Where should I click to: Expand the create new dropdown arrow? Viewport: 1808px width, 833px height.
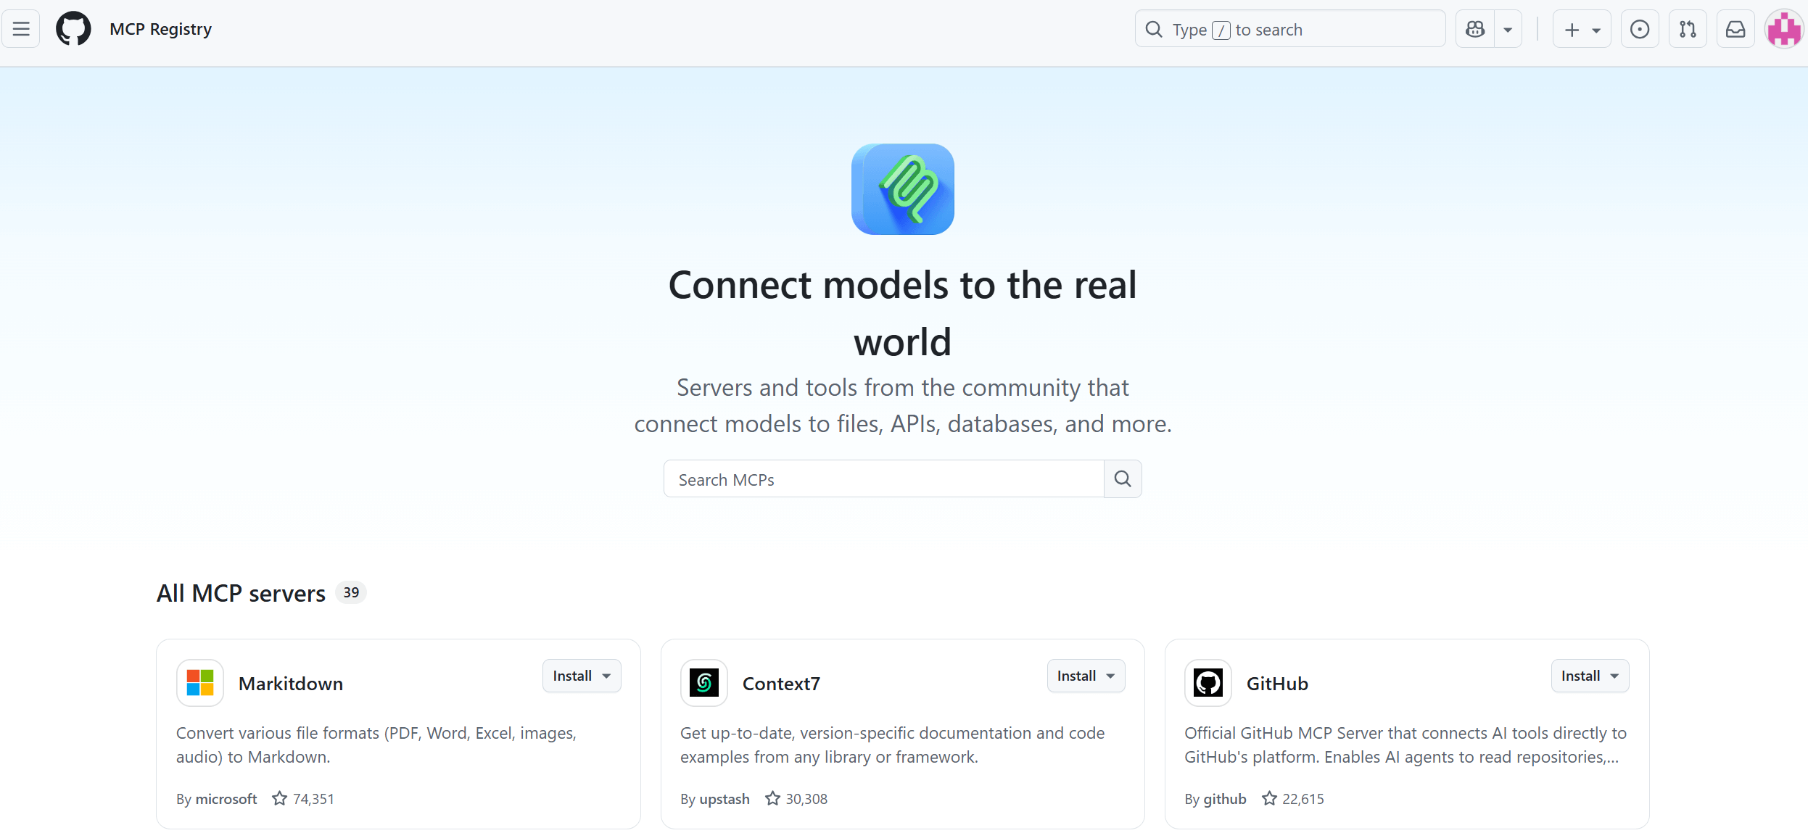click(x=1595, y=30)
